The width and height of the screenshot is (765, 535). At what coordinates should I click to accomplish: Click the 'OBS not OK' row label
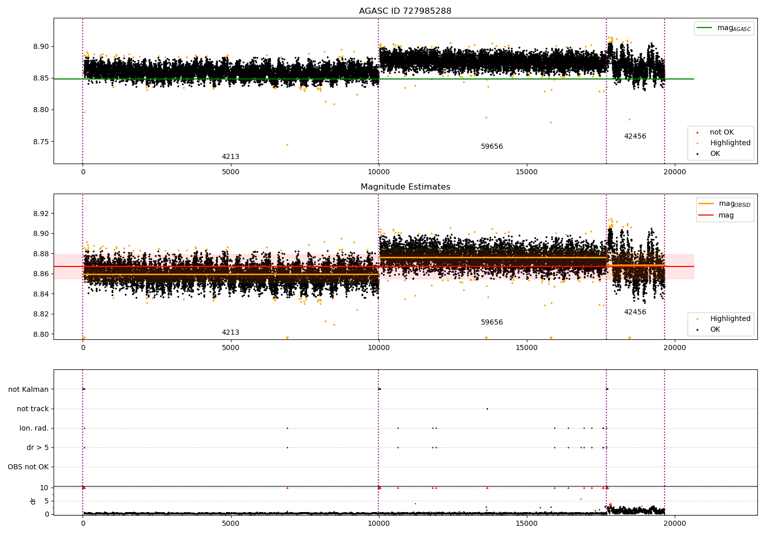click(x=28, y=467)
